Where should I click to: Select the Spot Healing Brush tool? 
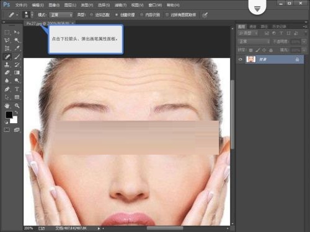click(x=7, y=56)
